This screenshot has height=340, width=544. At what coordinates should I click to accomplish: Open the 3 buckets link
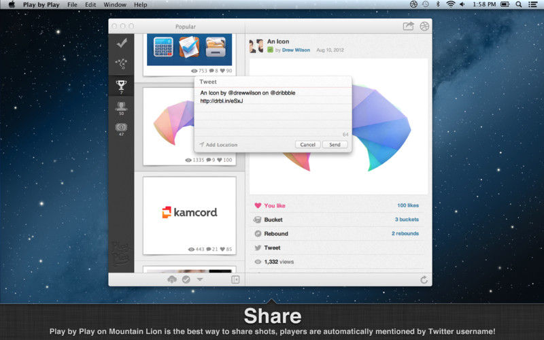[407, 219]
